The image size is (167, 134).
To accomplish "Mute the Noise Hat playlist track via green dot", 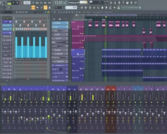I will pos(83,75).
